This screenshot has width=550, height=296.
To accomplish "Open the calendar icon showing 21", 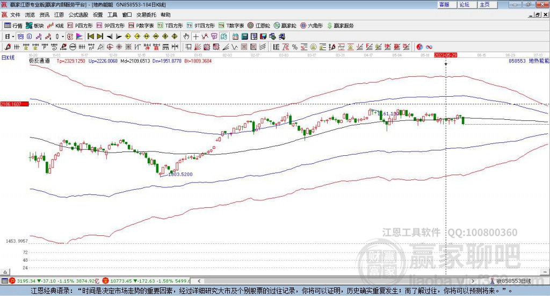I will tap(235, 37).
